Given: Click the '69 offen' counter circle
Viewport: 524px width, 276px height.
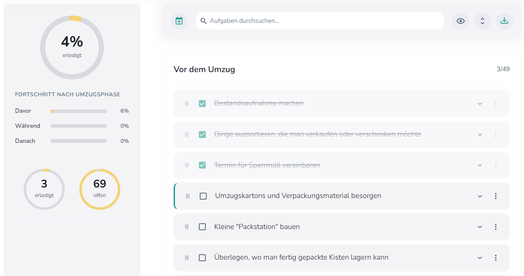Looking at the screenshot, I should pyautogui.click(x=100, y=189).
